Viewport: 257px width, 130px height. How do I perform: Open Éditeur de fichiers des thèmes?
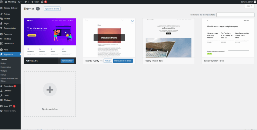(x=9, y=80)
